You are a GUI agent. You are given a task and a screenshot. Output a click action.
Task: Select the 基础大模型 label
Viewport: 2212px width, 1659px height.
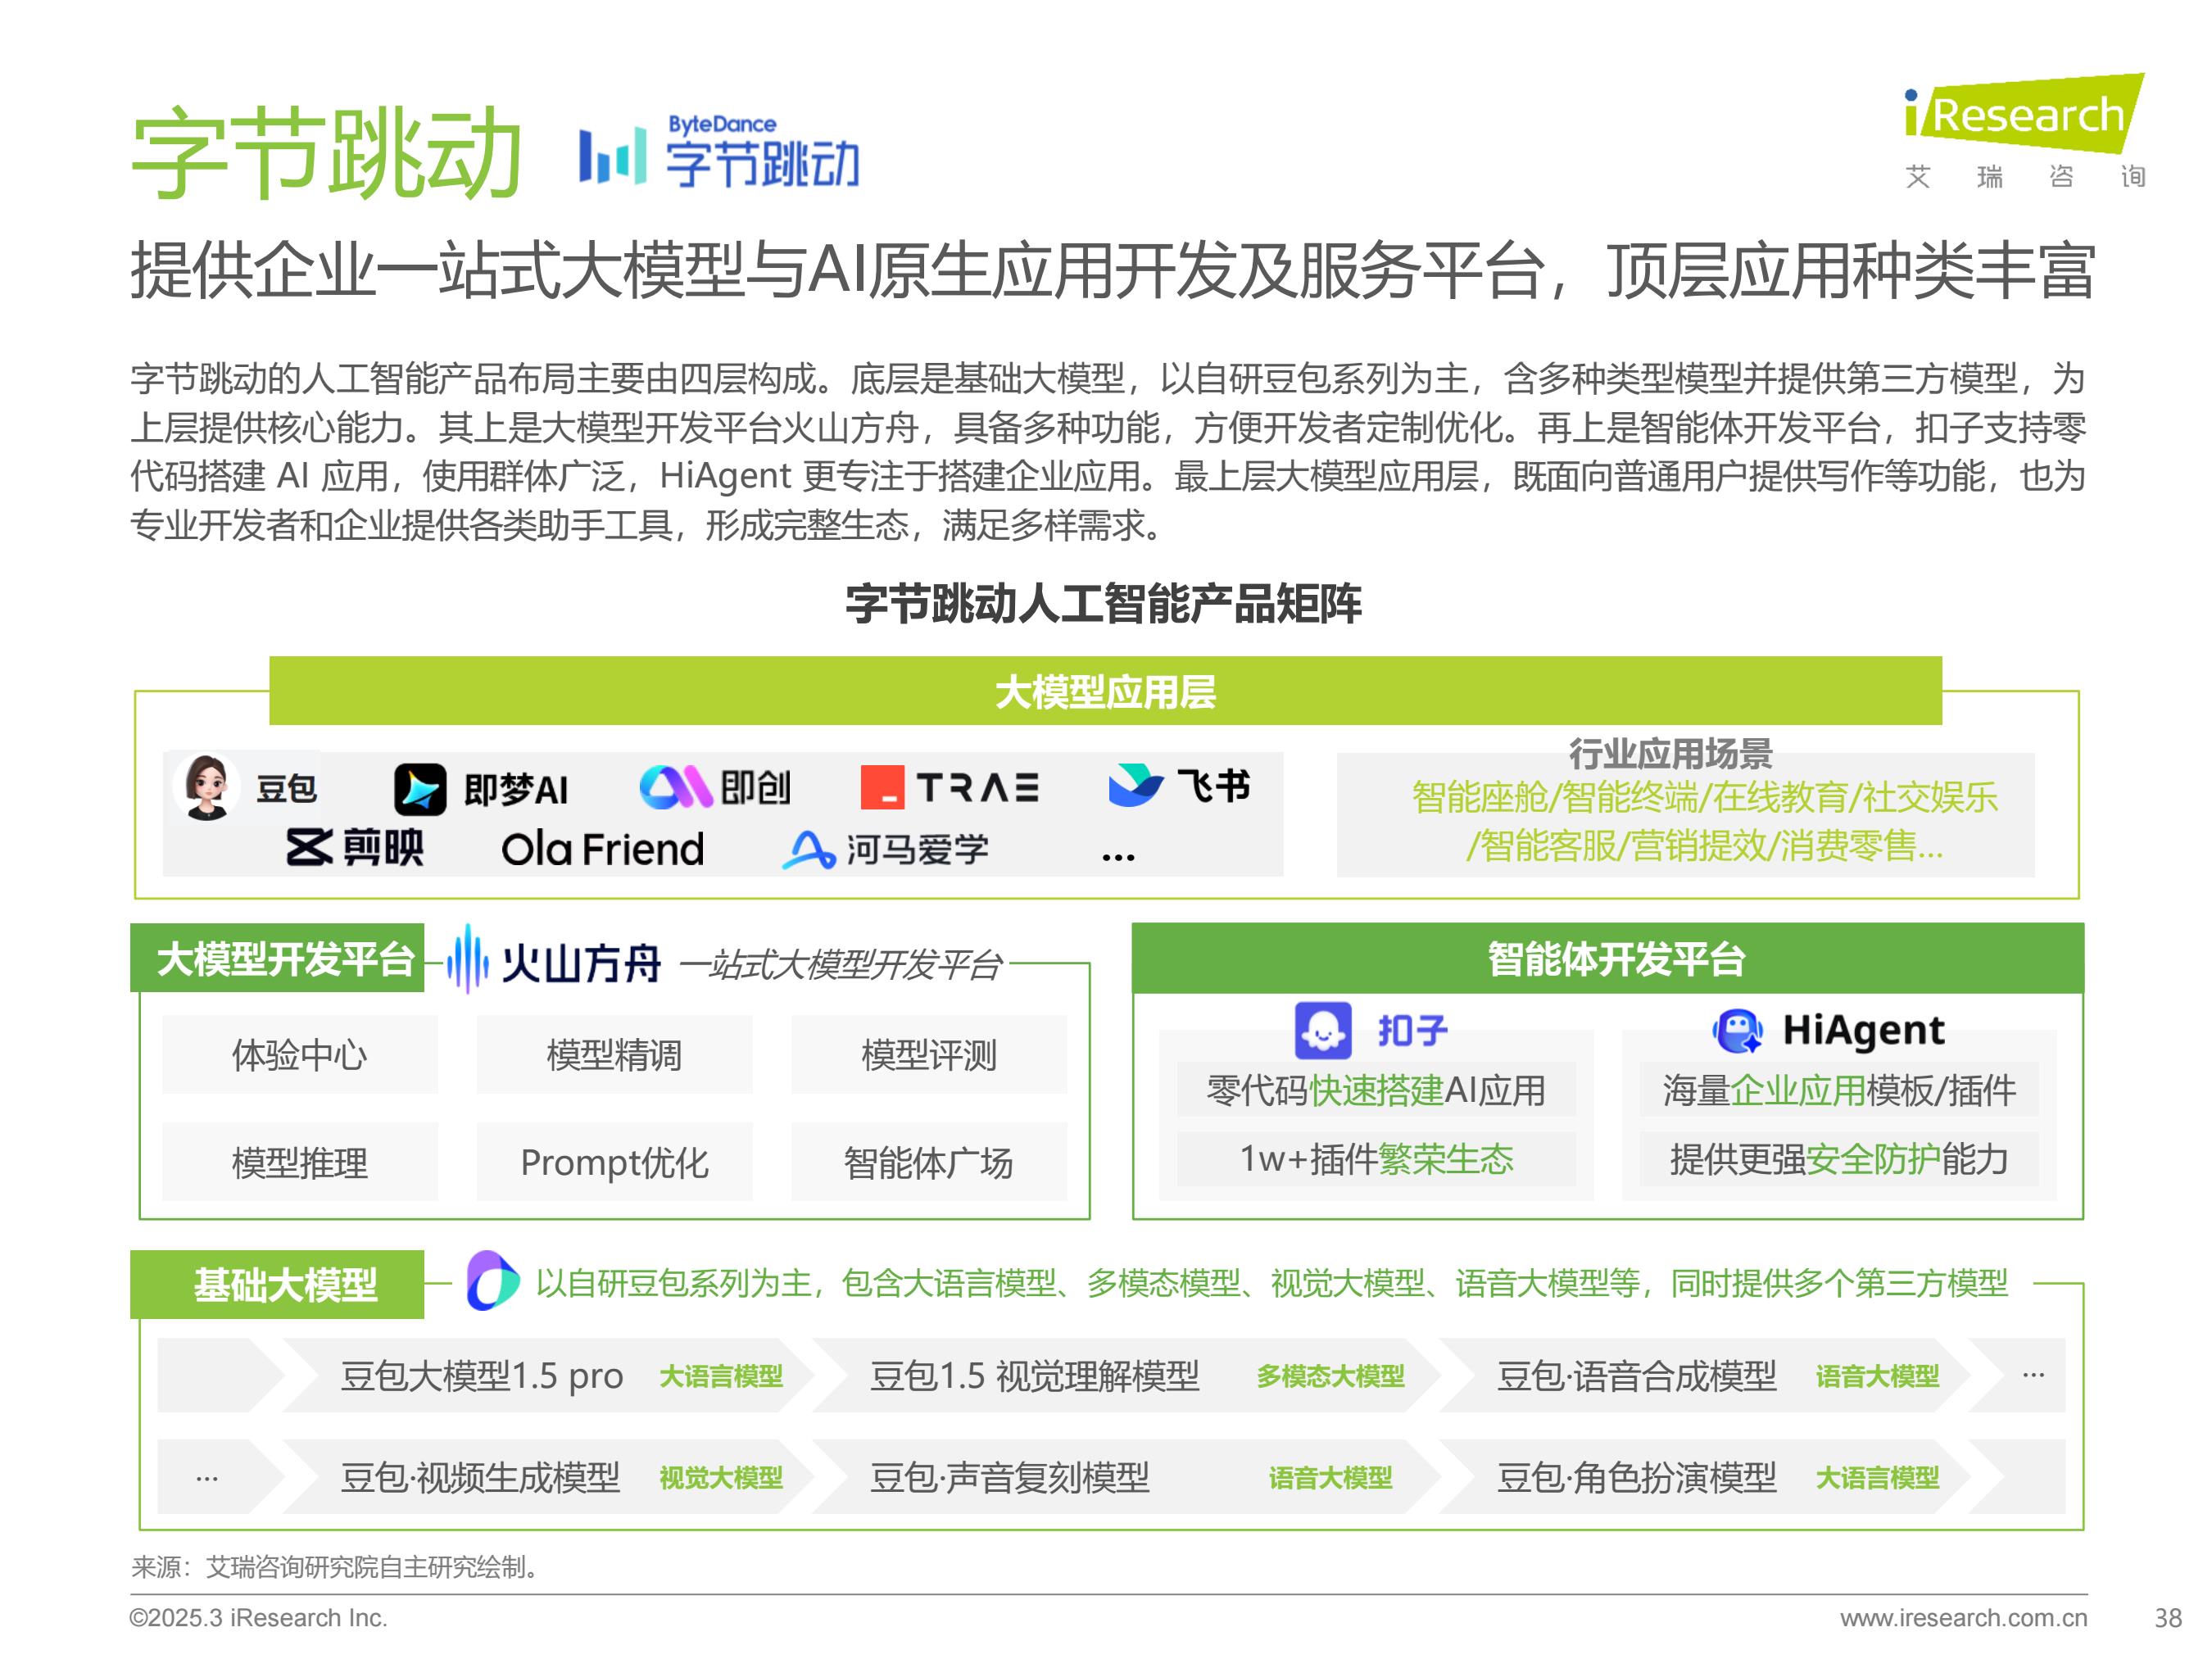[x=278, y=1284]
